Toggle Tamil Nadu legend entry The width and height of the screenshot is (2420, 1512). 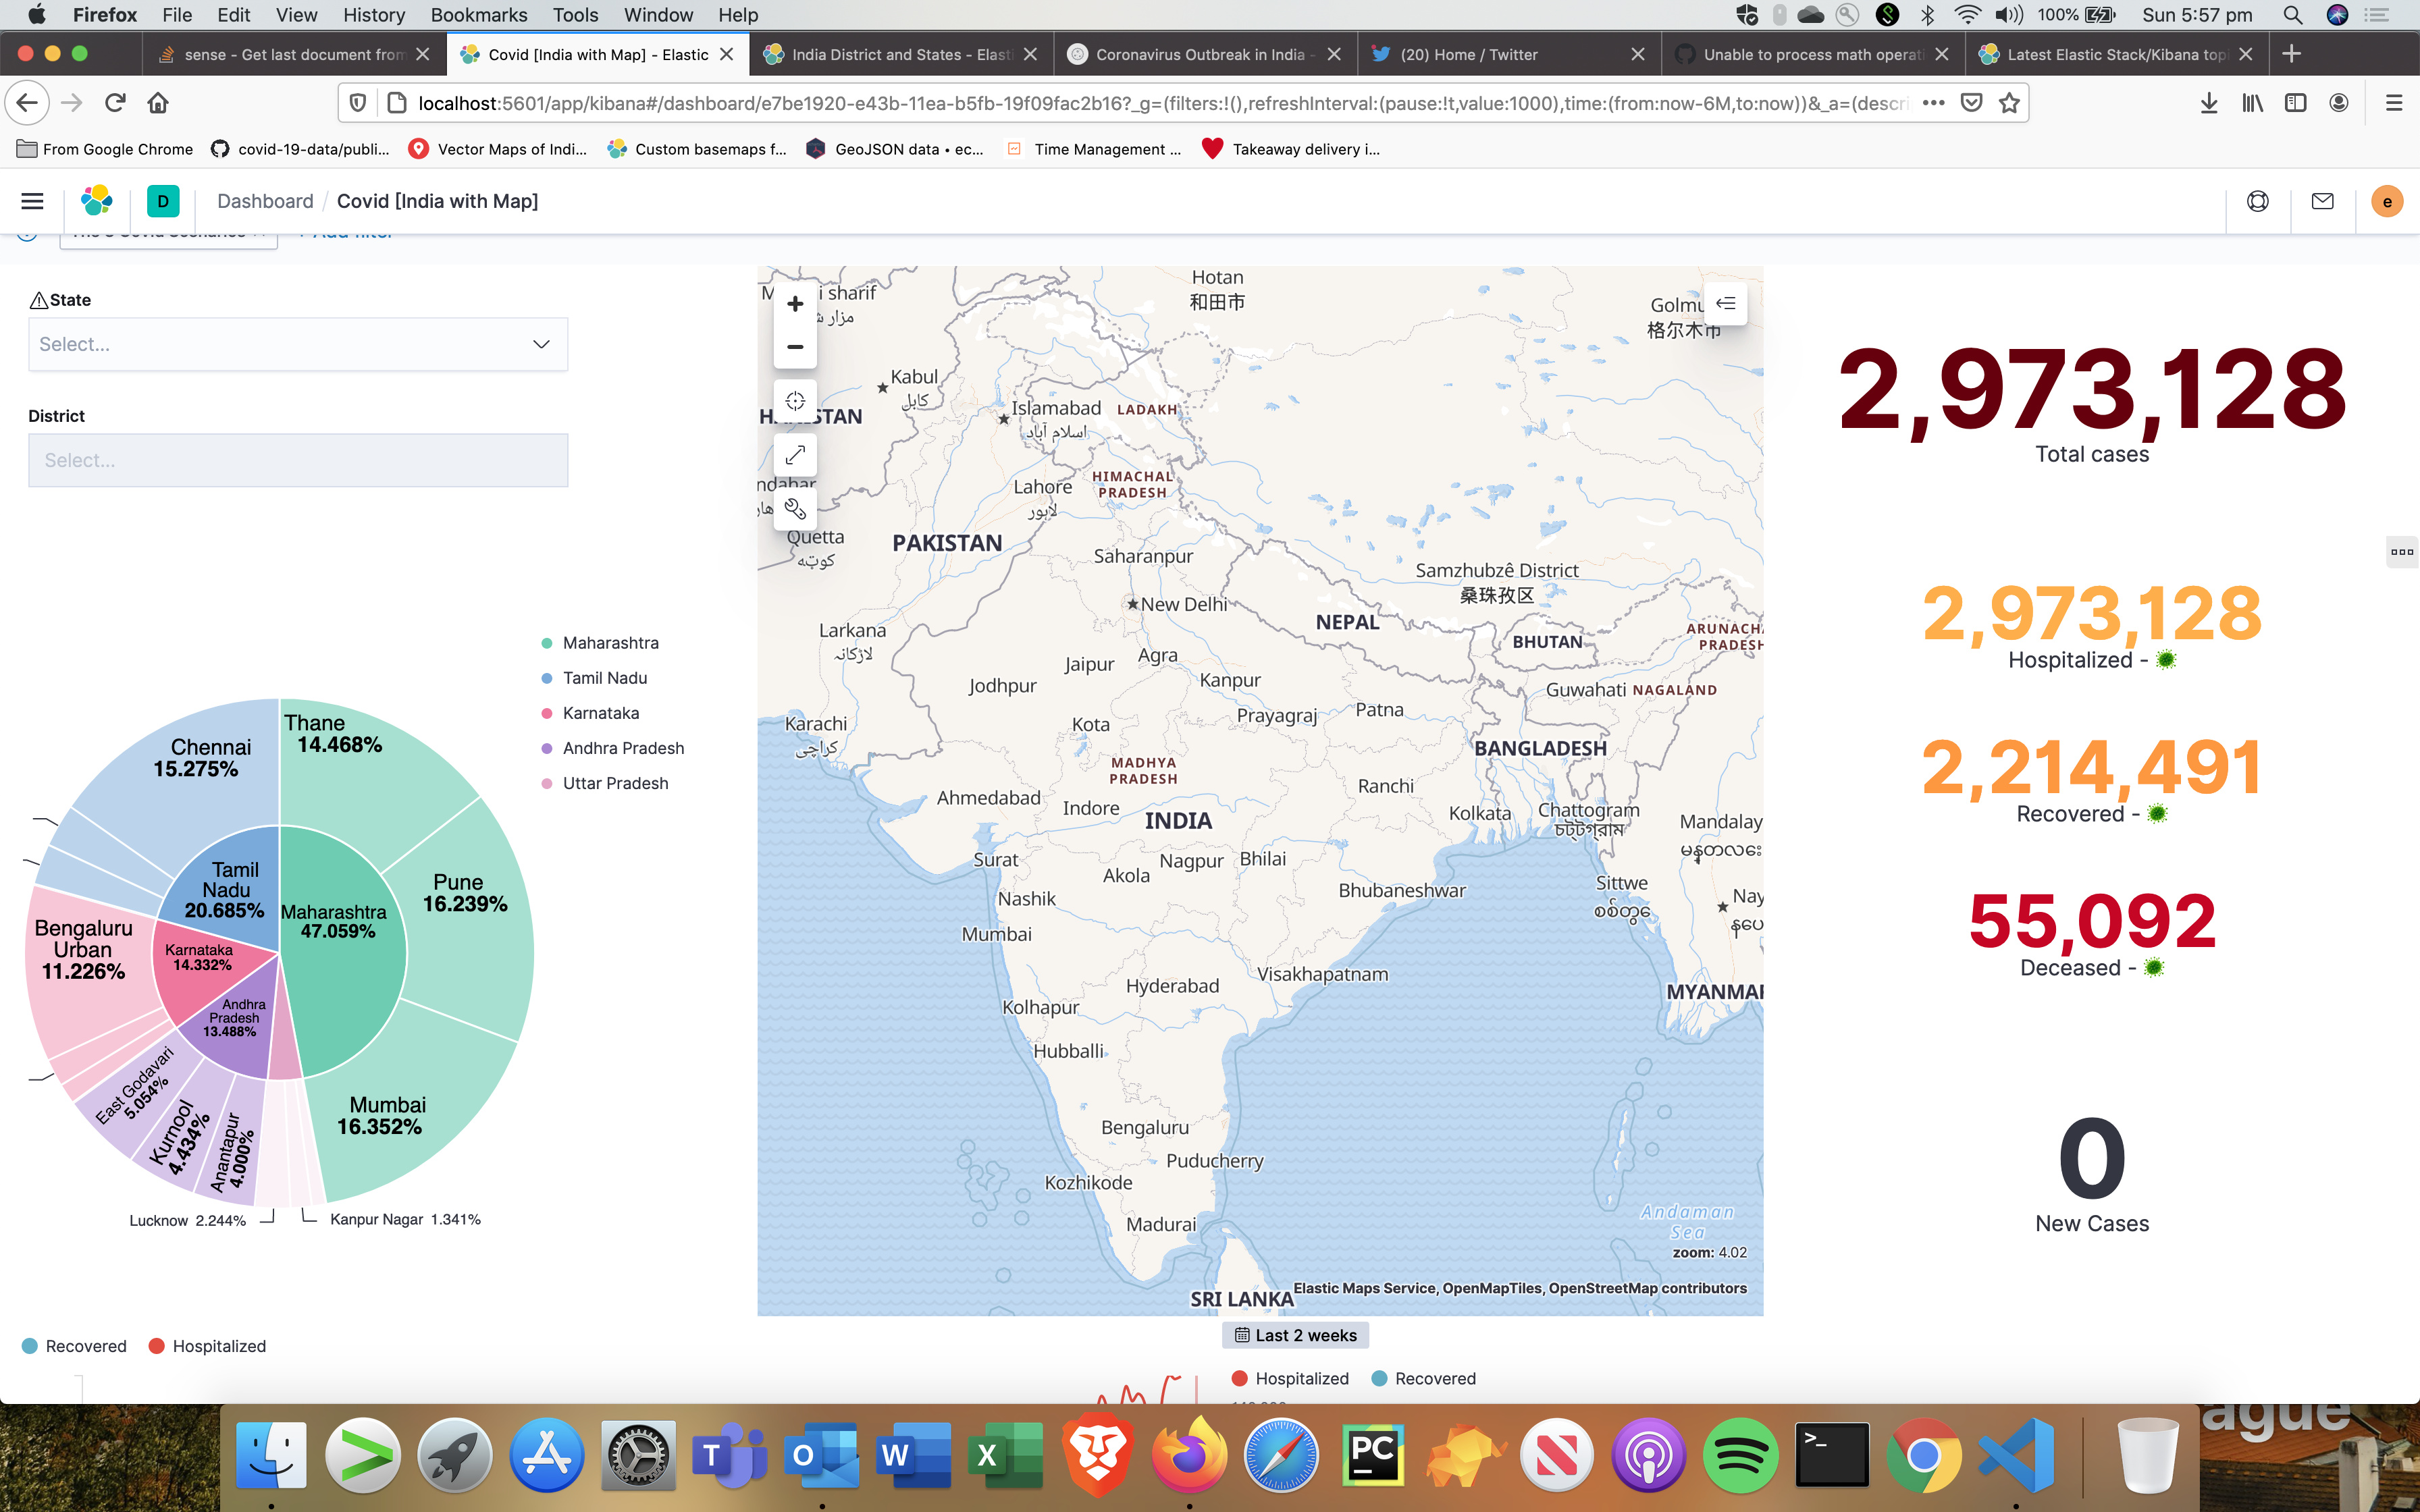tap(604, 678)
